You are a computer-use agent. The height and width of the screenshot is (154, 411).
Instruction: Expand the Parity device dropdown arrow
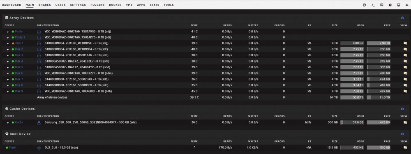tap(7, 32)
